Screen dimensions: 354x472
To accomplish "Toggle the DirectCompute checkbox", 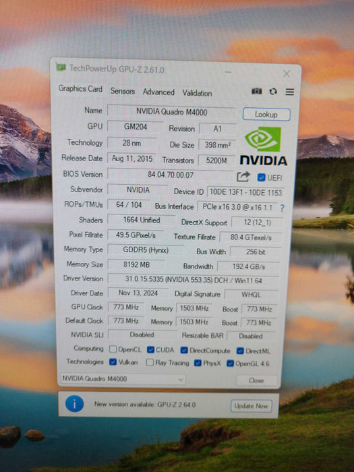I will coord(184,350).
